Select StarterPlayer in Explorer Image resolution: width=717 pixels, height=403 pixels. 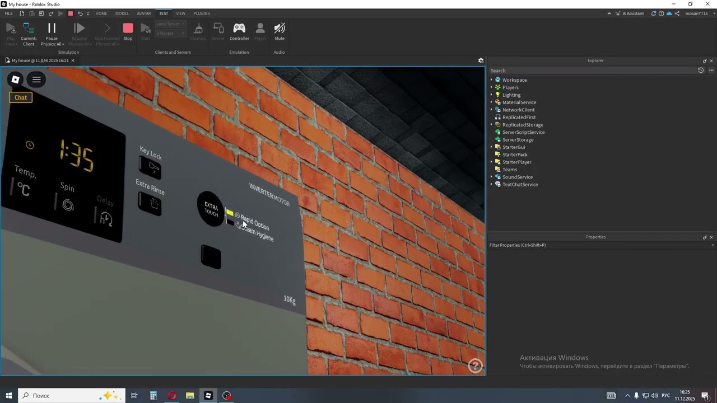click(x=516, y=162)
